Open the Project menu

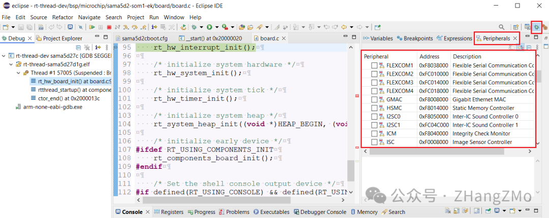pyautogui.click(x=136, y=17)
